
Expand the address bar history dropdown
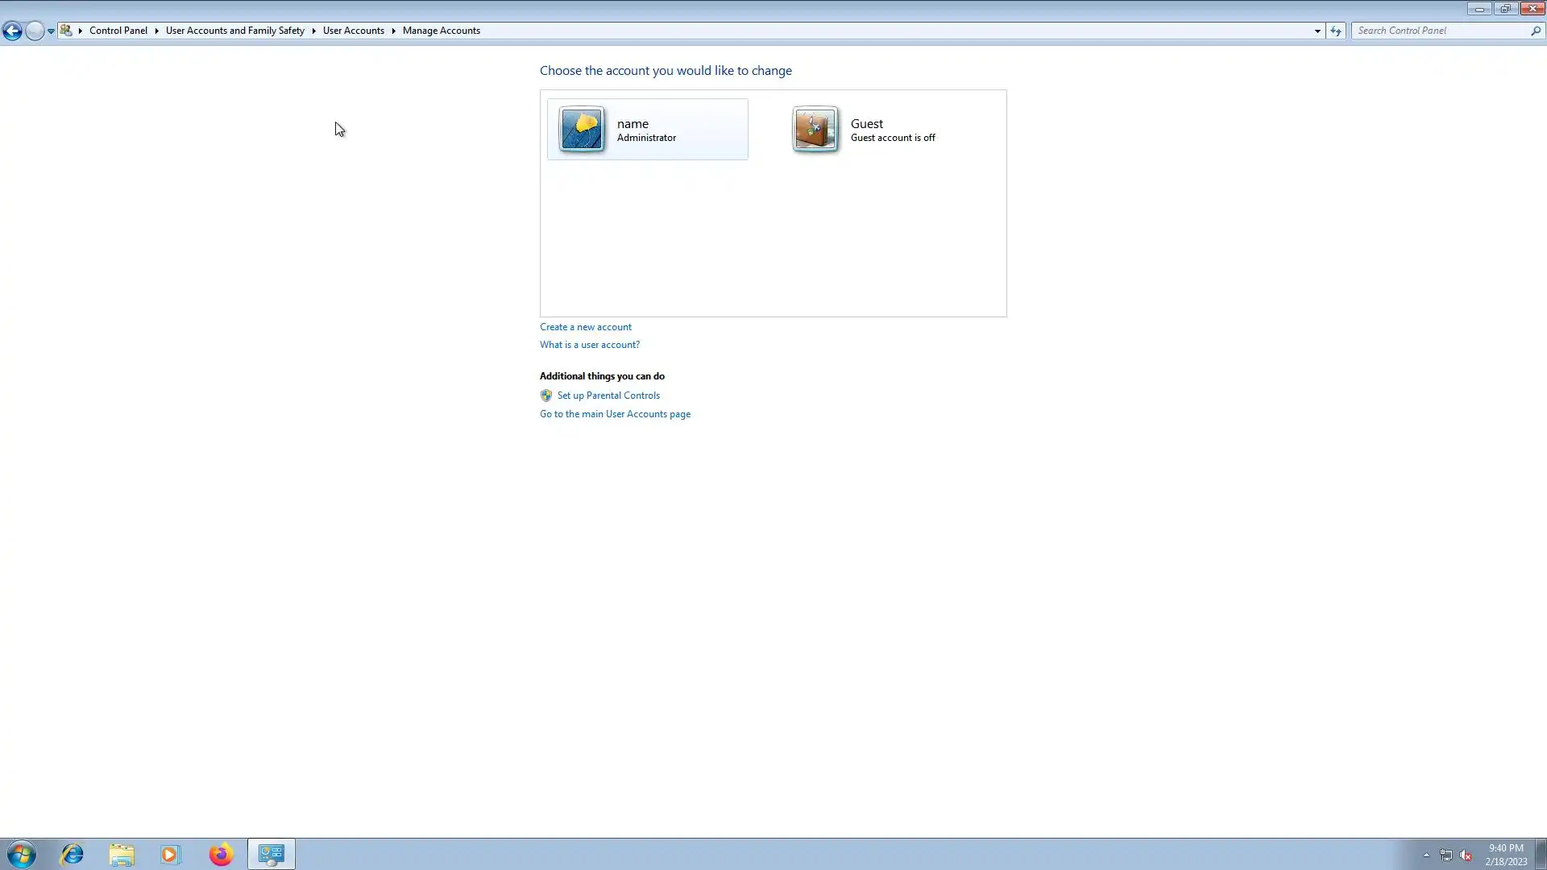point(1317,31)
